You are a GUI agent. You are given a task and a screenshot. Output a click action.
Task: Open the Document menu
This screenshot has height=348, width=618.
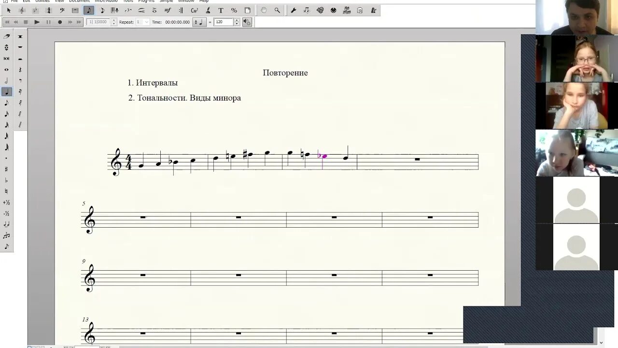(x=79, y=1)
